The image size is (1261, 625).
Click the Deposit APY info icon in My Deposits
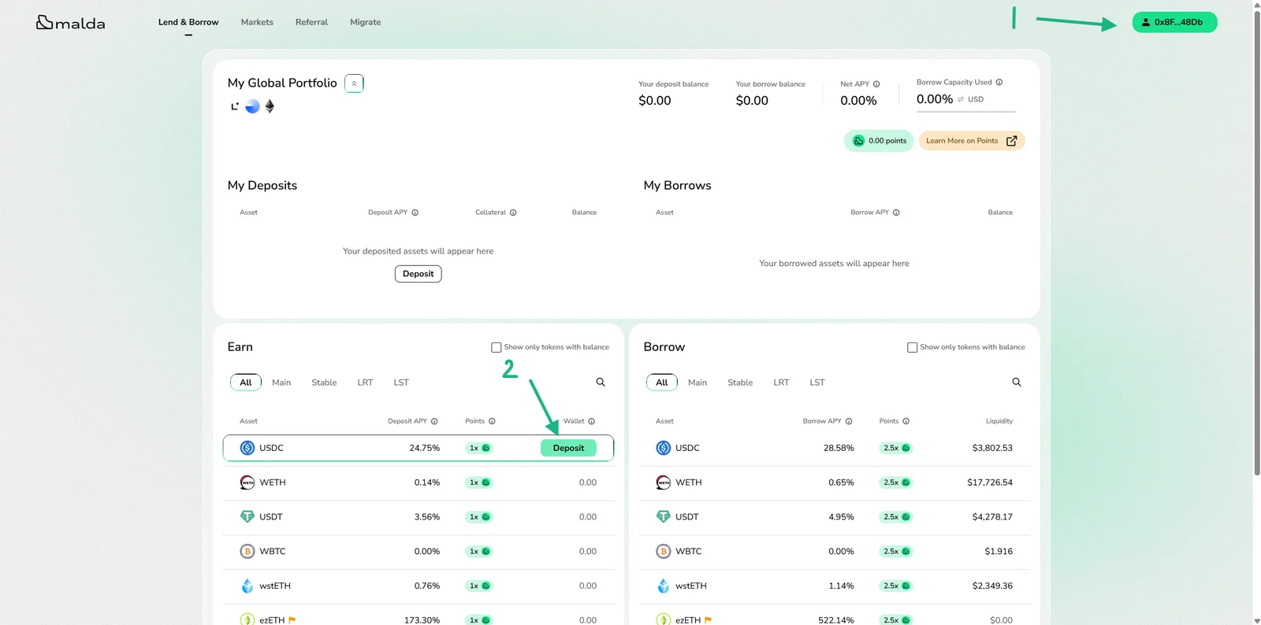(415, 213)
